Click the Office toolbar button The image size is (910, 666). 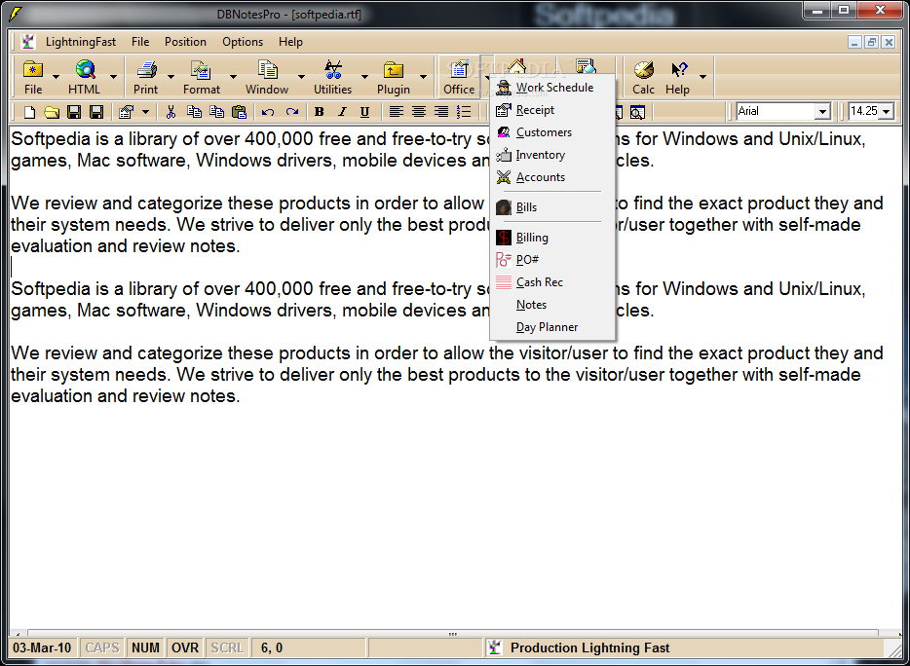tap(459, 77)
